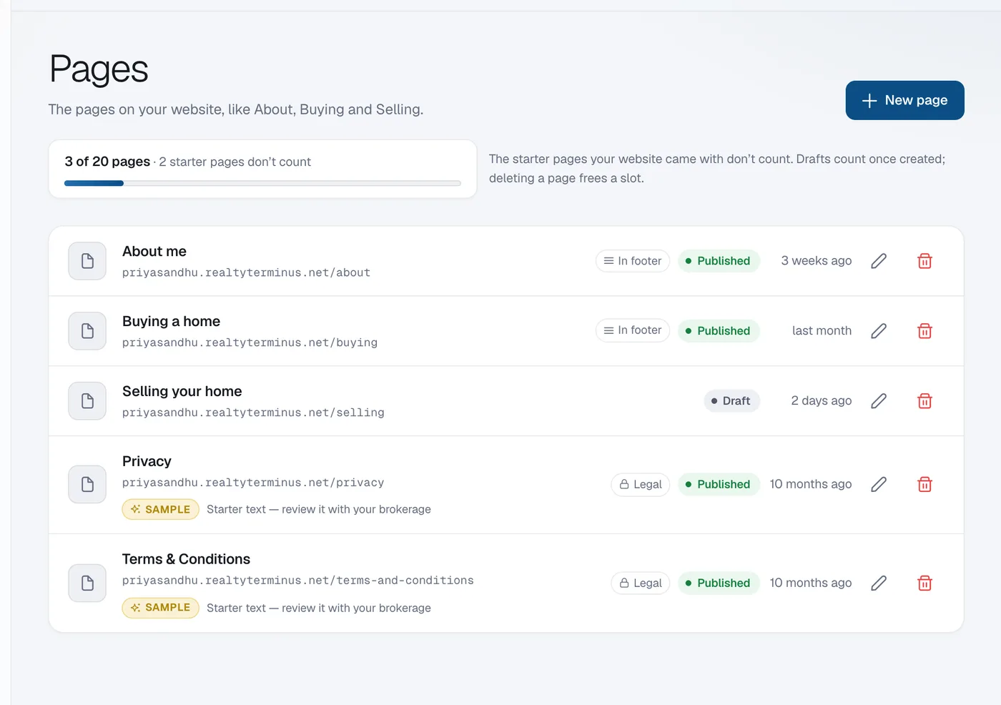Click the page icon beside Buying a home

point(87,331)
